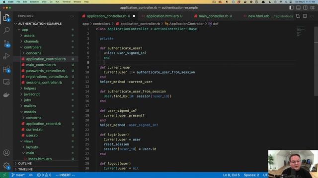Click main branch indicator in status bar
The image size is (318, 178).
[18, 175]
